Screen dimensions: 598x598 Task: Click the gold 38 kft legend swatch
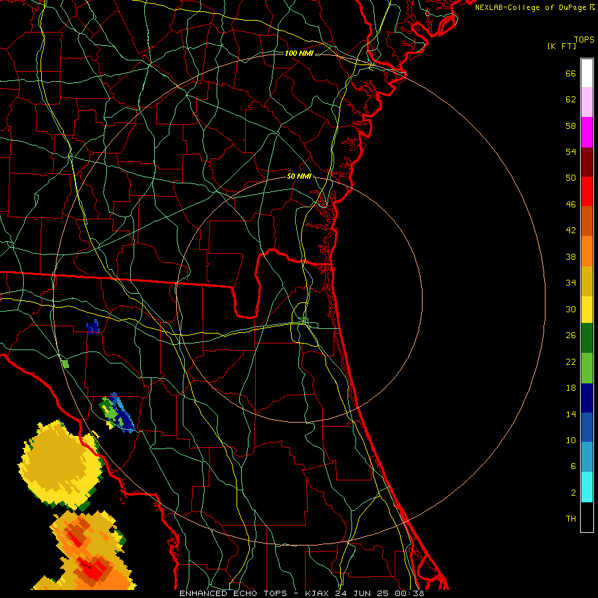(x=587, y=281)
